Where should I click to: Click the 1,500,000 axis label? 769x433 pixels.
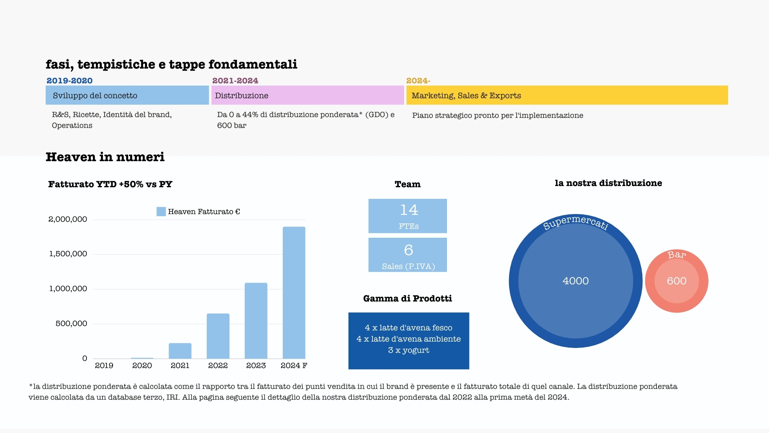68,254
